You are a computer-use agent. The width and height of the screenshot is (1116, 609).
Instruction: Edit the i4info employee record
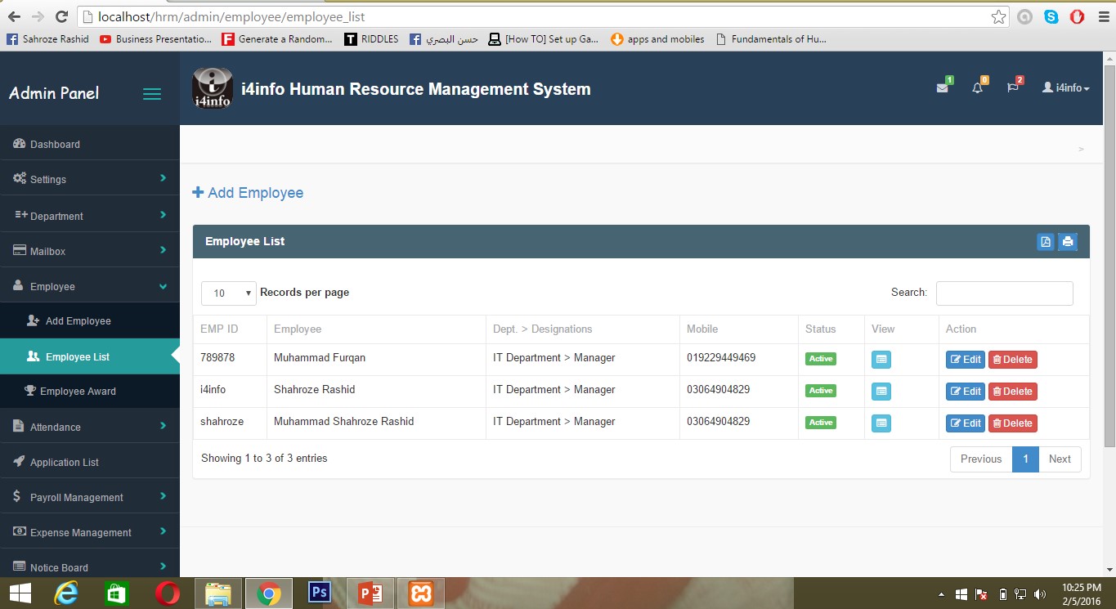click(965, 391)
